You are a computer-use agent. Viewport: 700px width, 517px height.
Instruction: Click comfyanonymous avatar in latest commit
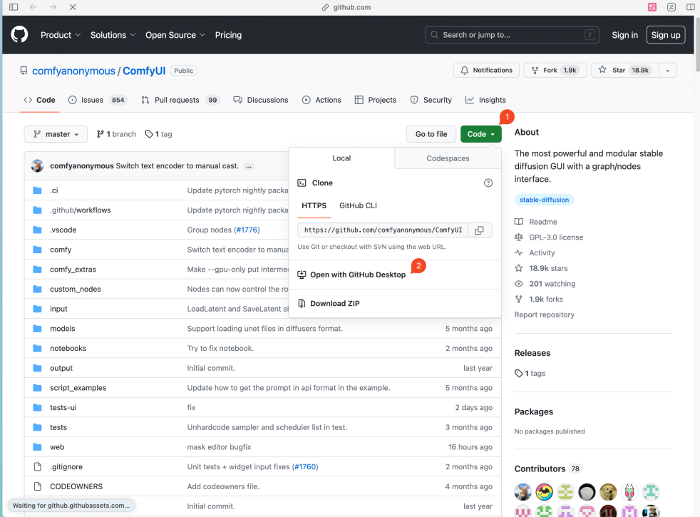point(38,165)
